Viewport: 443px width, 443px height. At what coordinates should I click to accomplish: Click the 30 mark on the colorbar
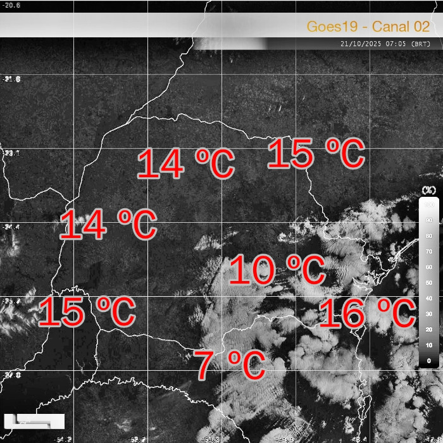point(430,314)
